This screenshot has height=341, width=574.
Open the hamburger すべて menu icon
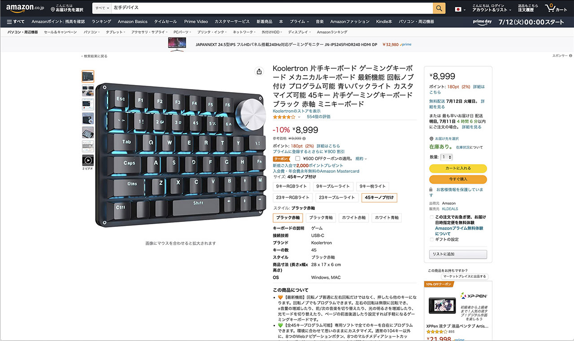[9, 21]
